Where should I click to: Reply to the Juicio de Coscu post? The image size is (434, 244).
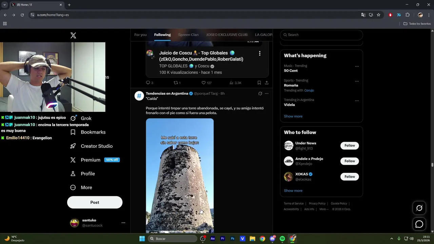149,83
